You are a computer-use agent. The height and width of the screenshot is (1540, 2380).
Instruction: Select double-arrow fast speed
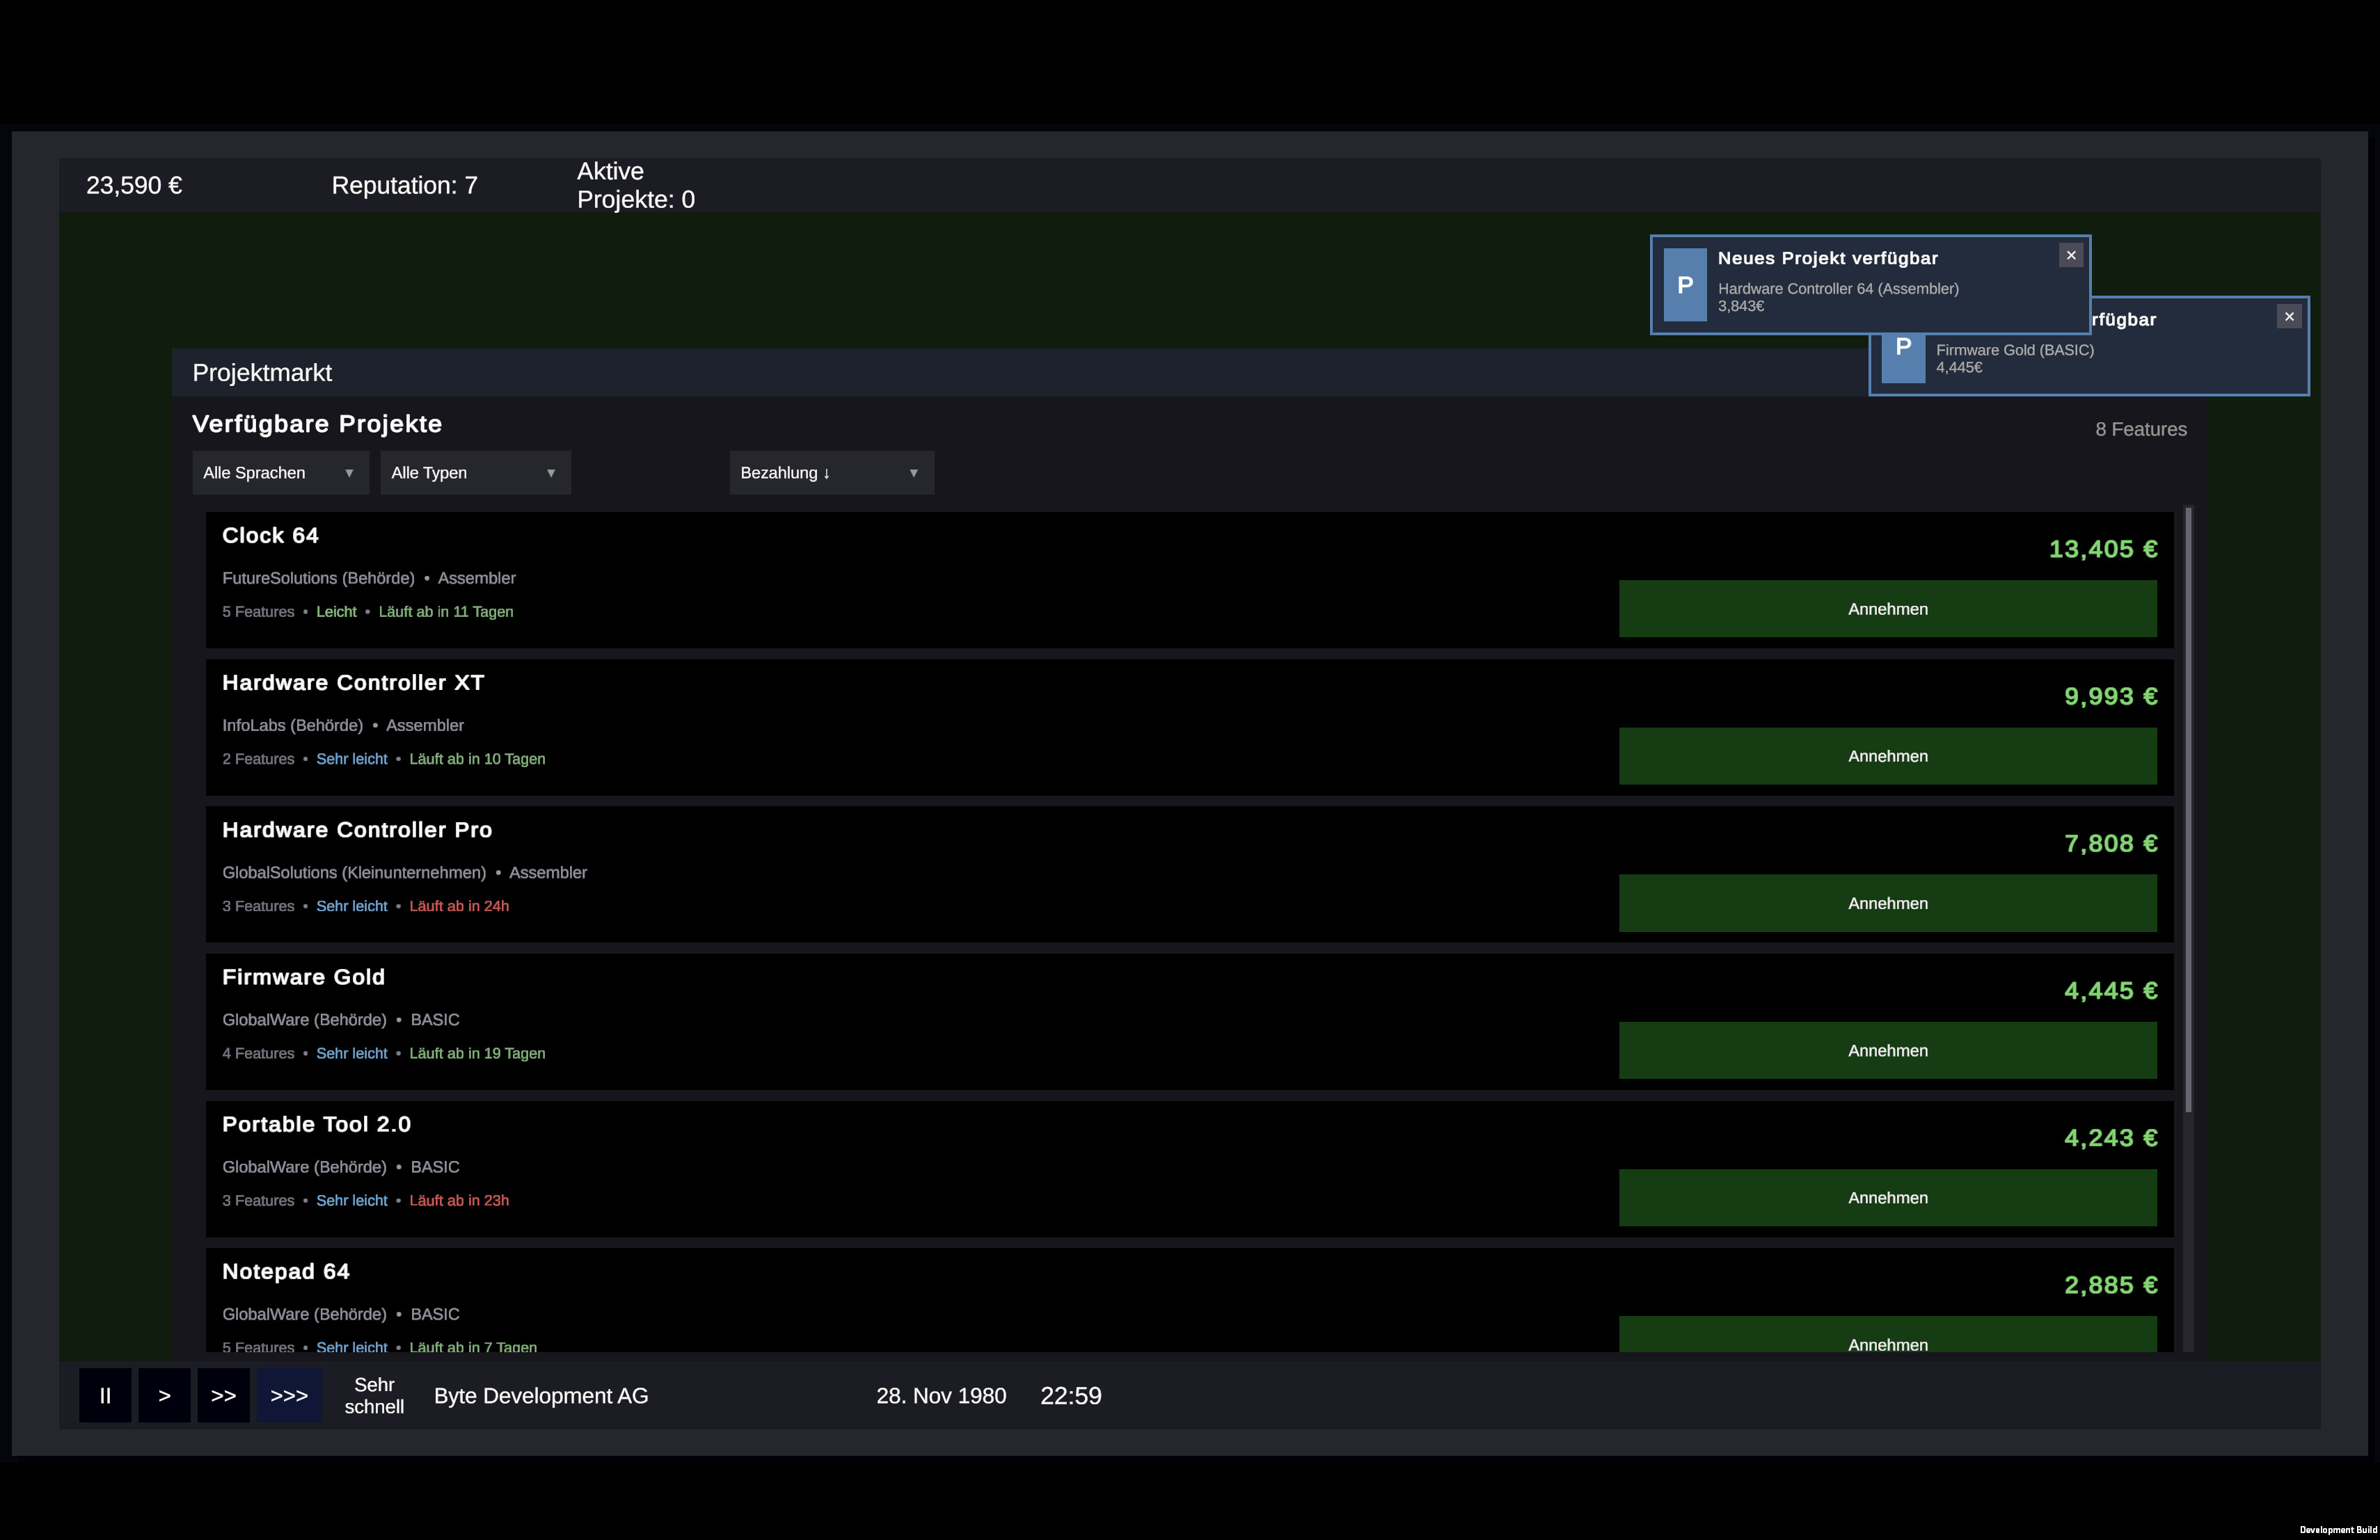(224, 1395)
